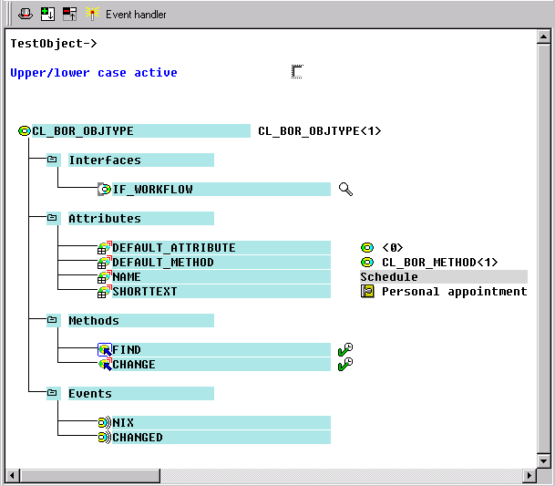The width and height of the screenshot is (555, 486).
Task: Click the Schedule name value field
Action: [443, 277]
